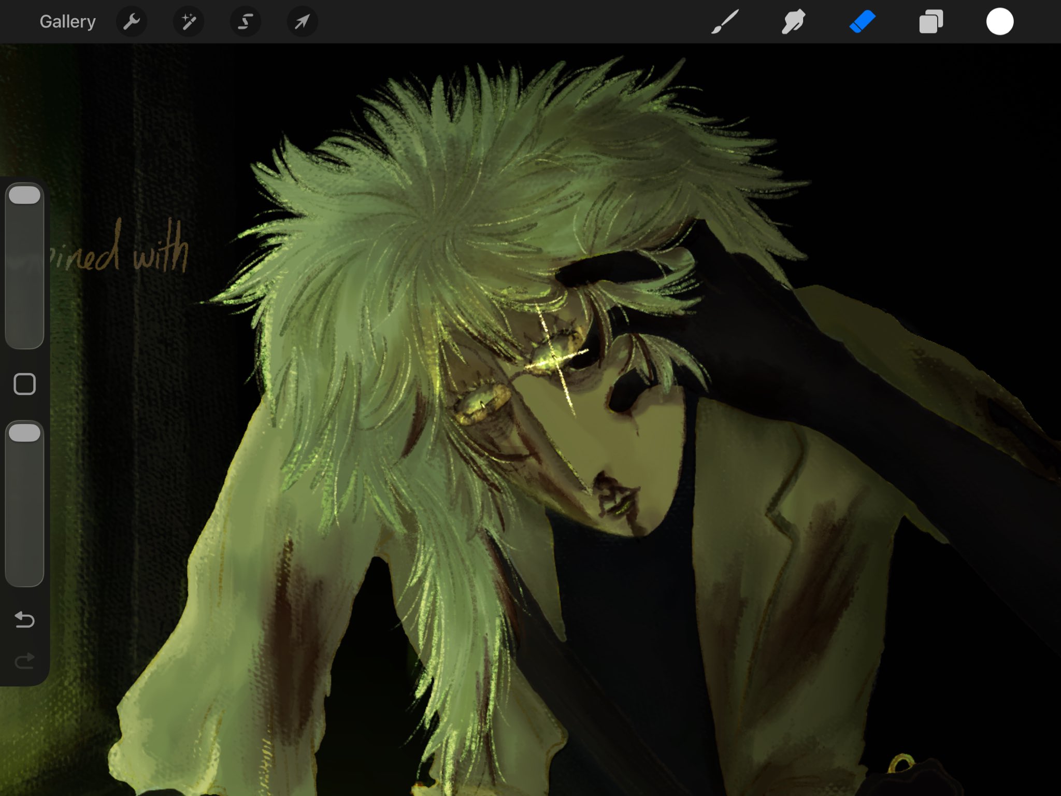The image size is (1061, 796).
Task: Tap the handwritten 'with' text on canvas
Action: (x=161, y=251)
